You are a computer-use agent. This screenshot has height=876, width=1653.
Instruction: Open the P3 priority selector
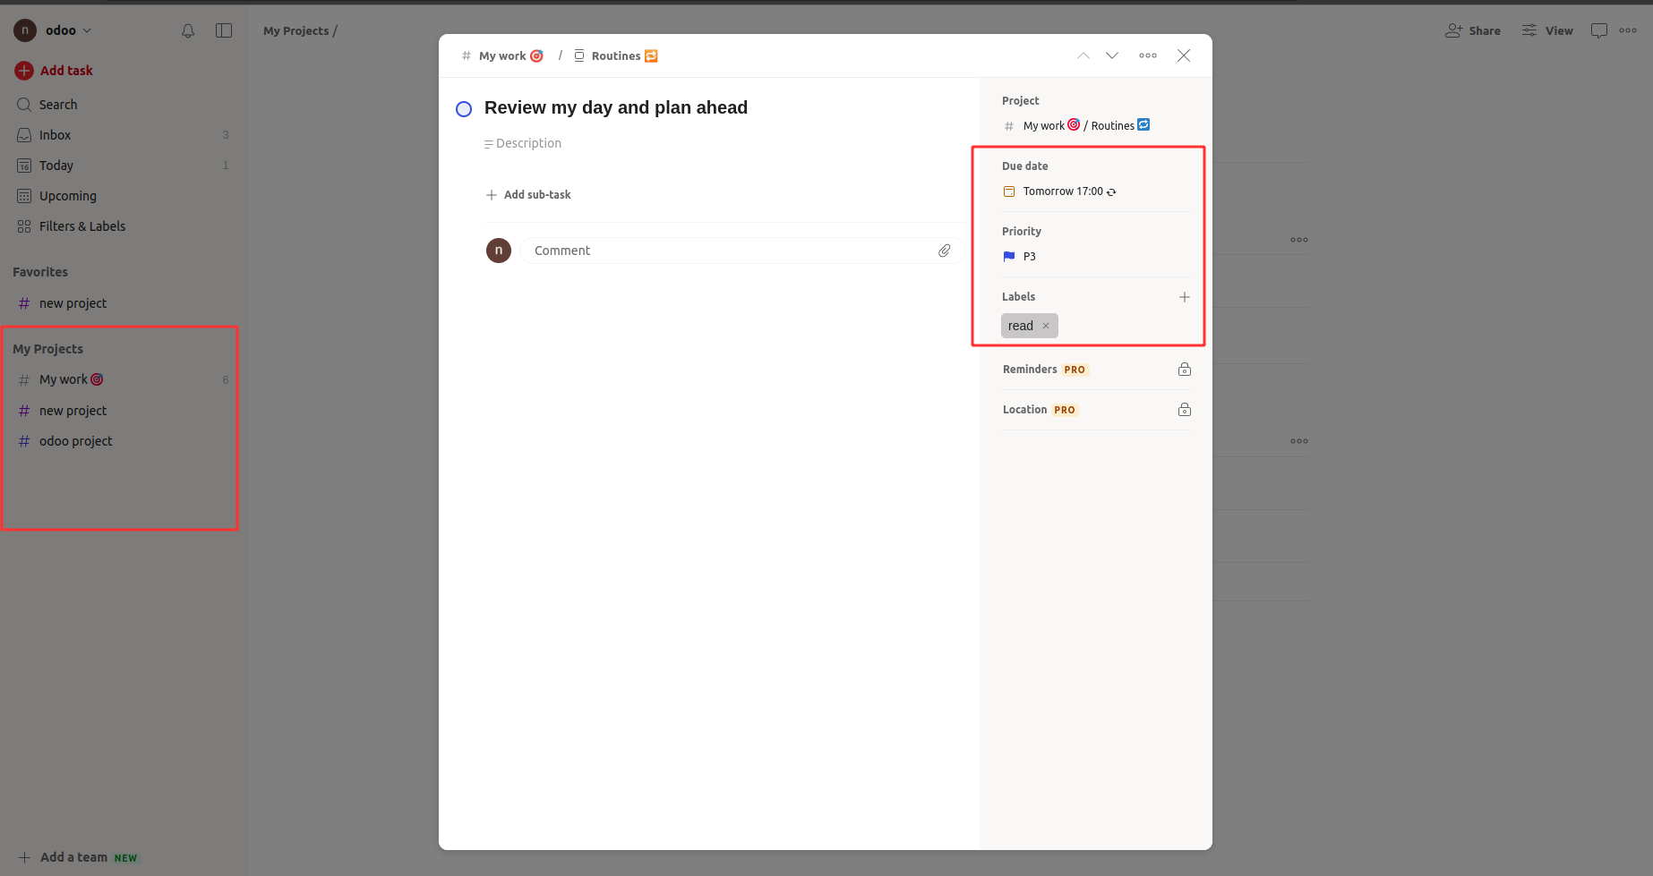1029,257
